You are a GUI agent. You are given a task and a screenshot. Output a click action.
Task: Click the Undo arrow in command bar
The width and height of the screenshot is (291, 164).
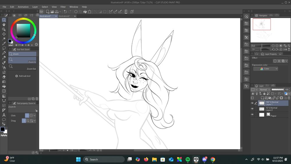(x=65, y=12)
